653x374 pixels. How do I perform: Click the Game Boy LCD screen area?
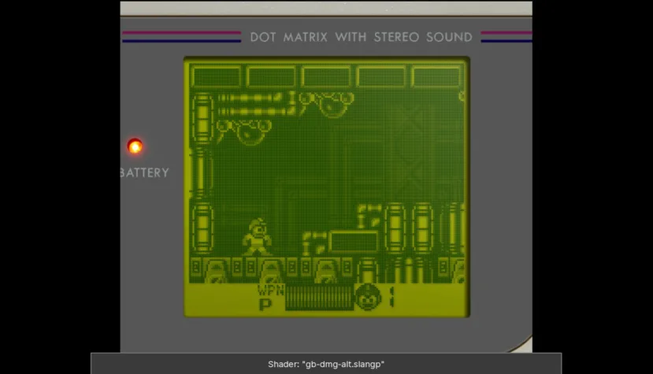point(327,187)
